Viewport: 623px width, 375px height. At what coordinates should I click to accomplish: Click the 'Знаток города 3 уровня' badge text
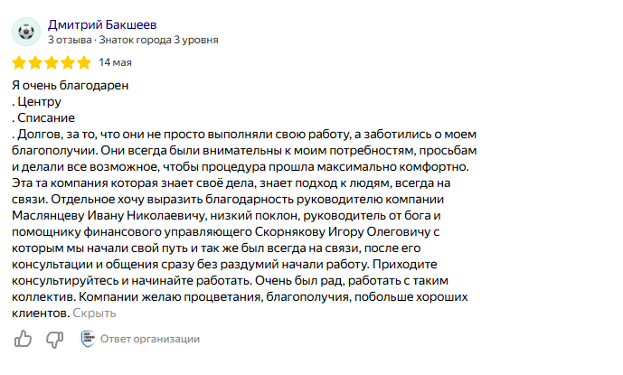[x=158, y=40]
